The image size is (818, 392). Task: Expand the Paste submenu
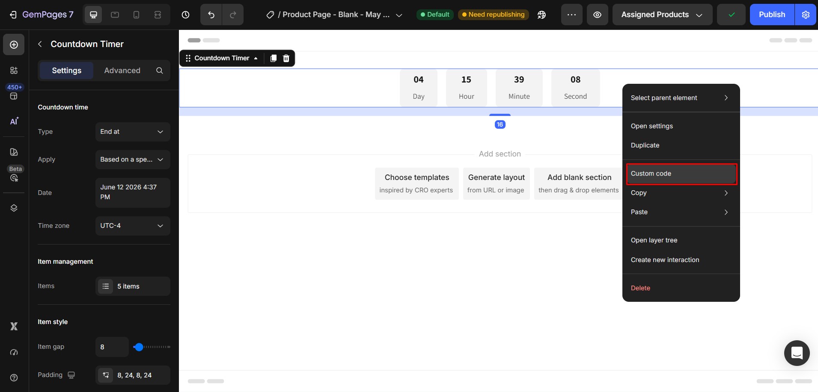click(681, 212)
